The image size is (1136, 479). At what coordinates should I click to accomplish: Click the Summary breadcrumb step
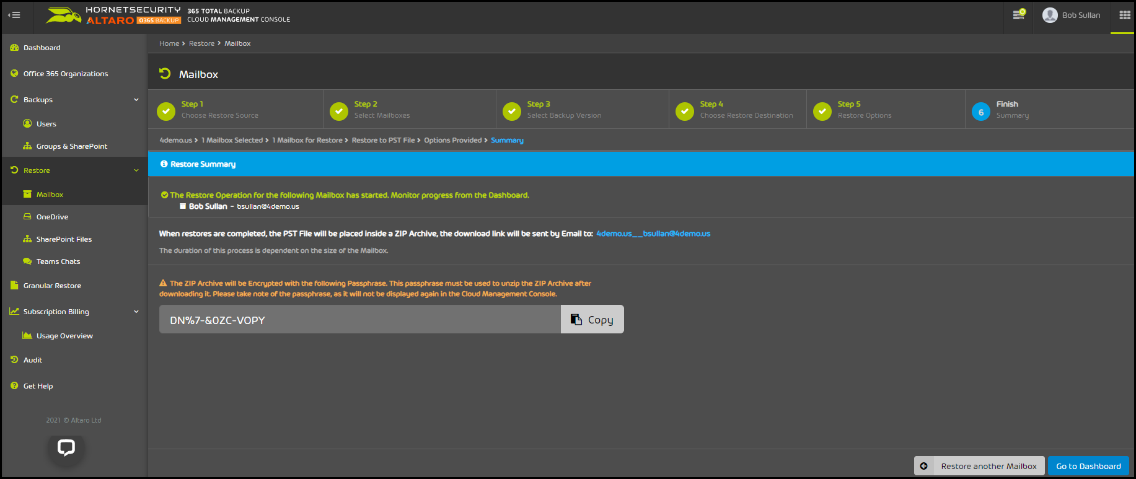coord(507,140)
